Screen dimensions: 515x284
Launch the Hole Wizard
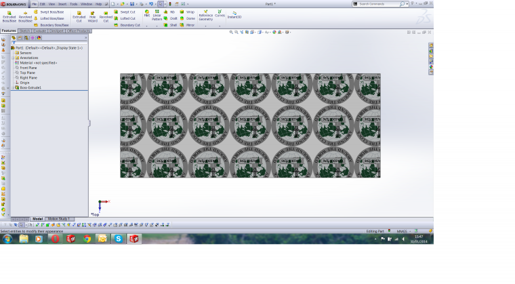[x=93, y=16]
